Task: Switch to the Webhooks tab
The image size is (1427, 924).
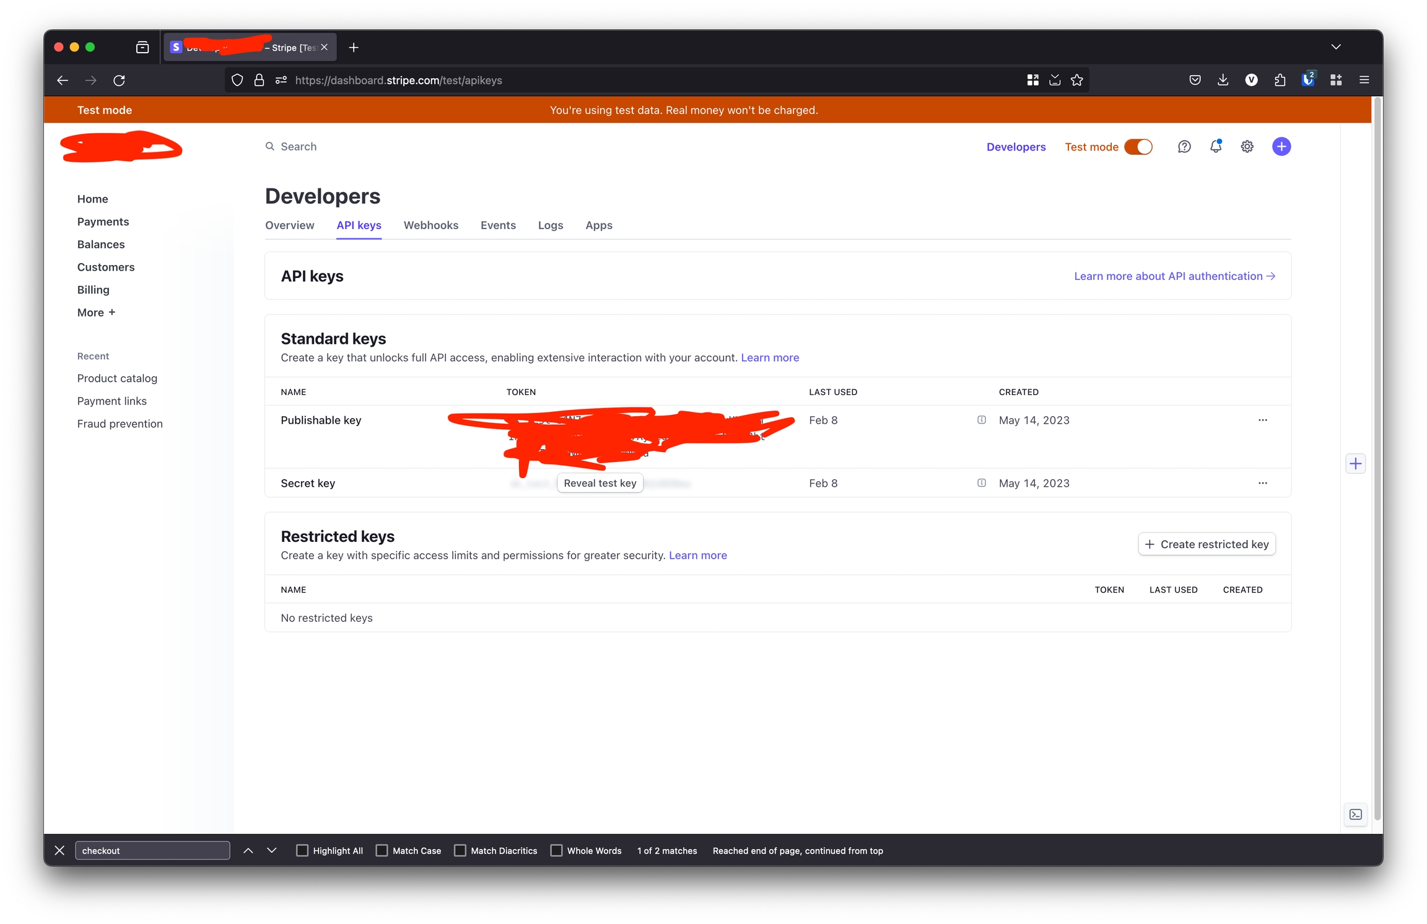Action: click(x=430, y=225)
